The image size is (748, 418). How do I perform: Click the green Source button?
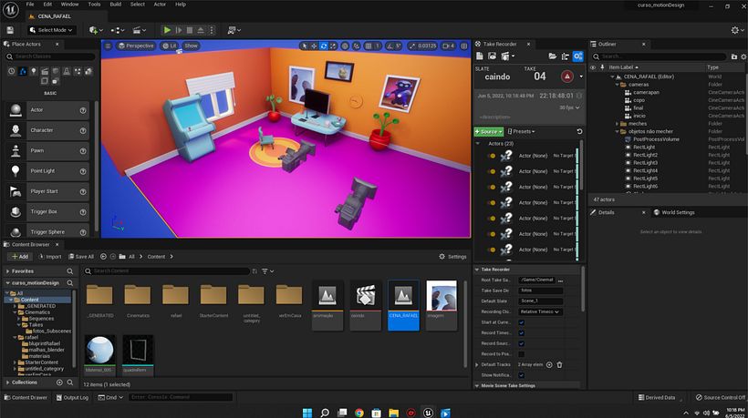point(489,131)
